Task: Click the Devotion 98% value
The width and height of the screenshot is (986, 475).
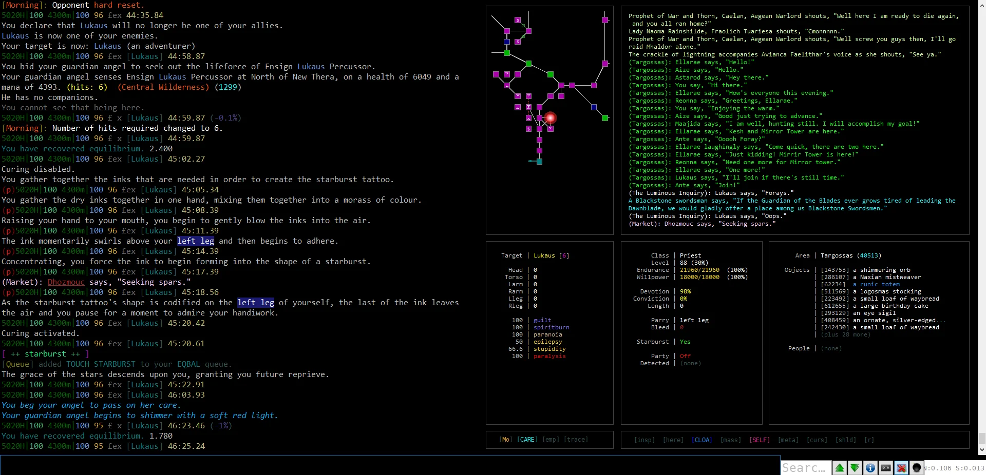Action: coord(685,291)
